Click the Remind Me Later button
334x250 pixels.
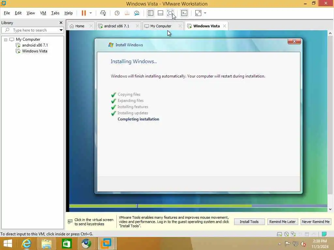tap(282, 222)
